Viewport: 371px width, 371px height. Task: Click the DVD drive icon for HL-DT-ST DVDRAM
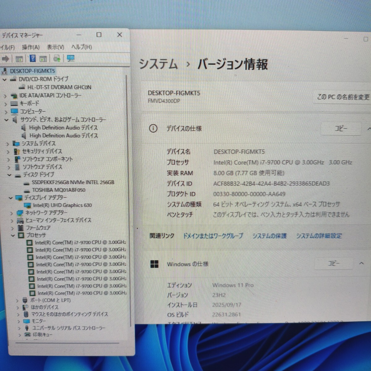(x=22, y=87)
